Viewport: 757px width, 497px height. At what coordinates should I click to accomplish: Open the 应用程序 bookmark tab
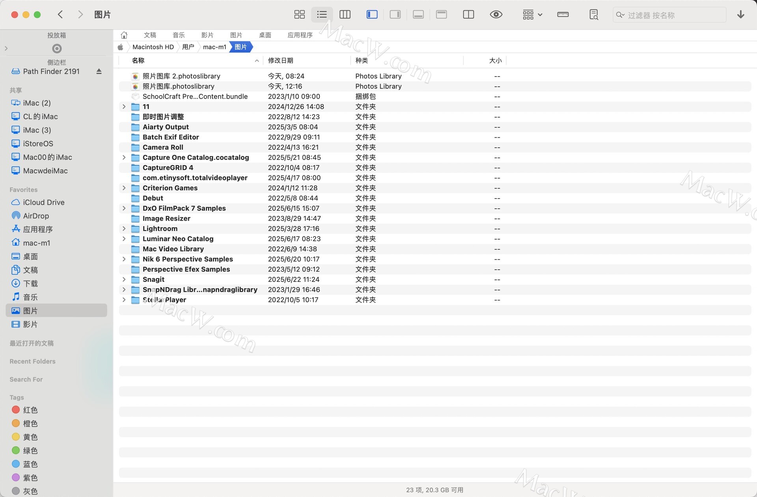[x=300, y=35]
